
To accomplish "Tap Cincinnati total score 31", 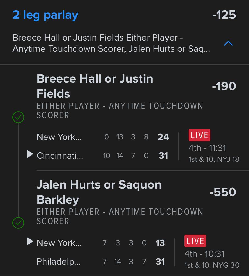I will [163, 156].
